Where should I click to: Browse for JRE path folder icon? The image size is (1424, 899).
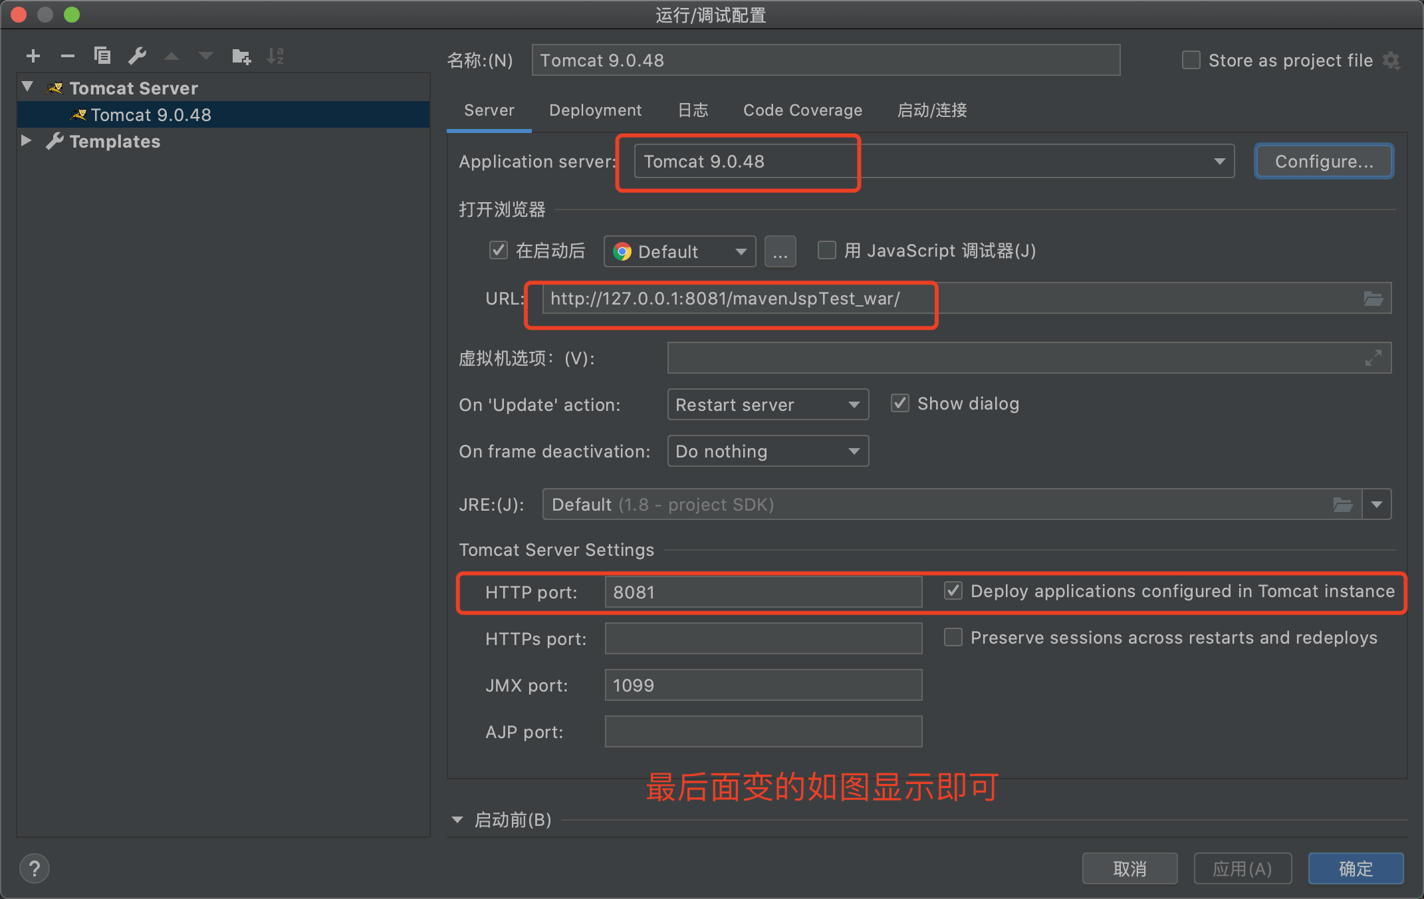[1343, 505]
